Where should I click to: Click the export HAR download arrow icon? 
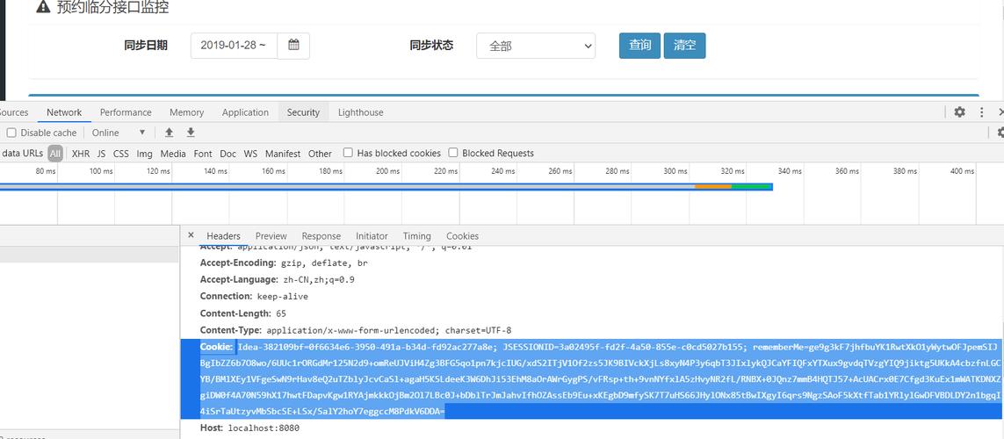[190, 133]
